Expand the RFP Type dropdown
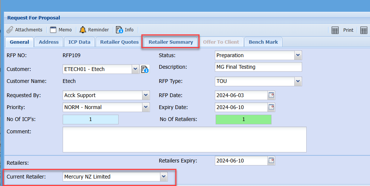Screen dimensions: 370x186 coord(298,81)
